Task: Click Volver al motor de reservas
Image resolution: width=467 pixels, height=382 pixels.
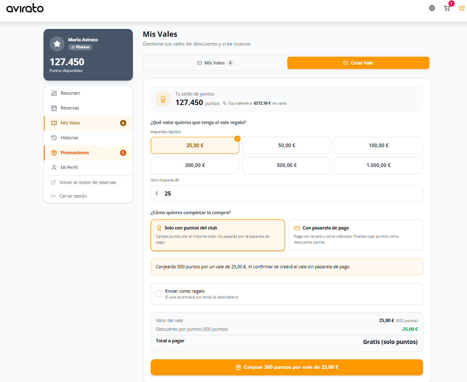Action: tap(88, 182)
